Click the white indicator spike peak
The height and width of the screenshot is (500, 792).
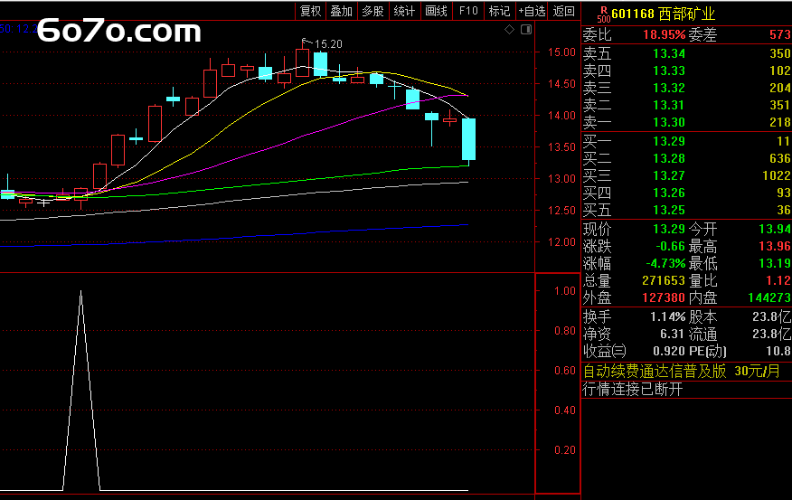click(80, 293)
